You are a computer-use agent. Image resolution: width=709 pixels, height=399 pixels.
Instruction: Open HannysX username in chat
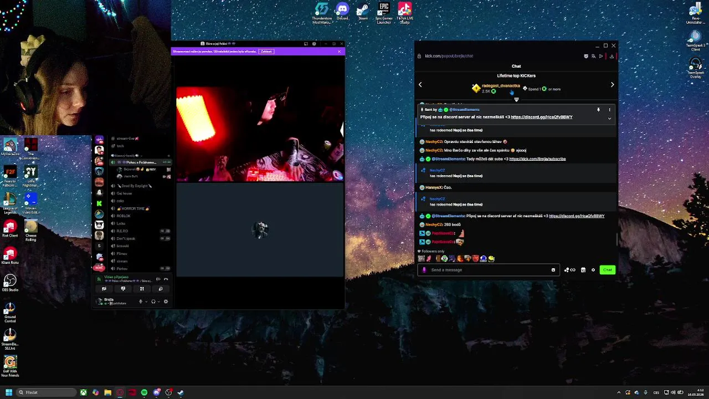(434, 187)
